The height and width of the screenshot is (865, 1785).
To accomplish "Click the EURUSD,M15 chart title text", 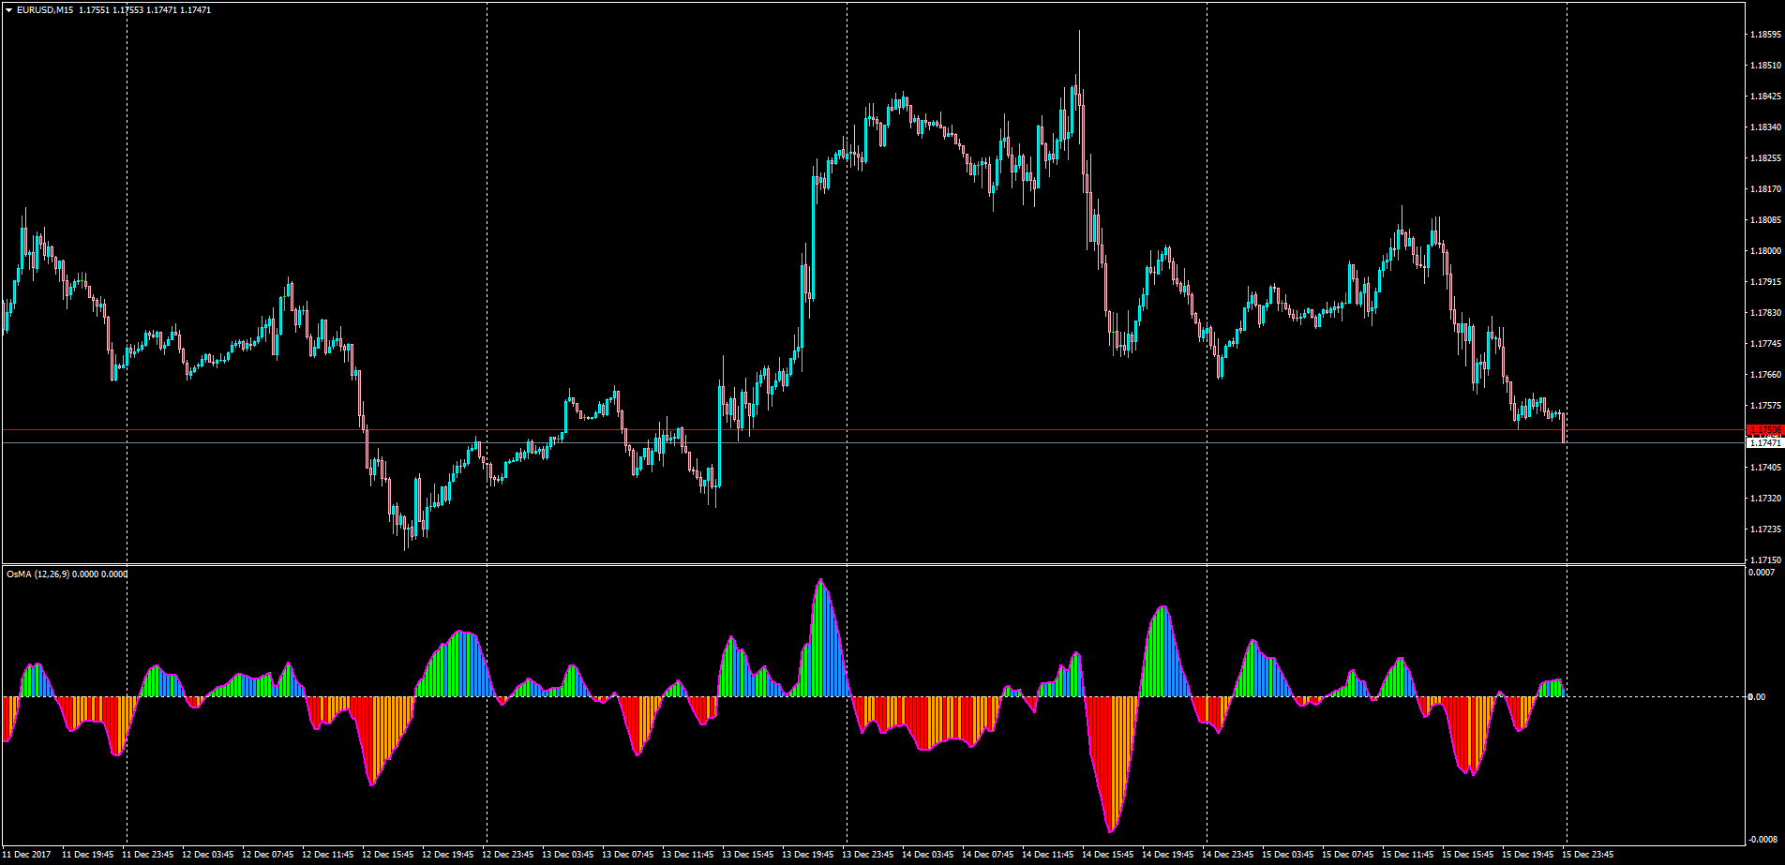I will pos(43,10).
